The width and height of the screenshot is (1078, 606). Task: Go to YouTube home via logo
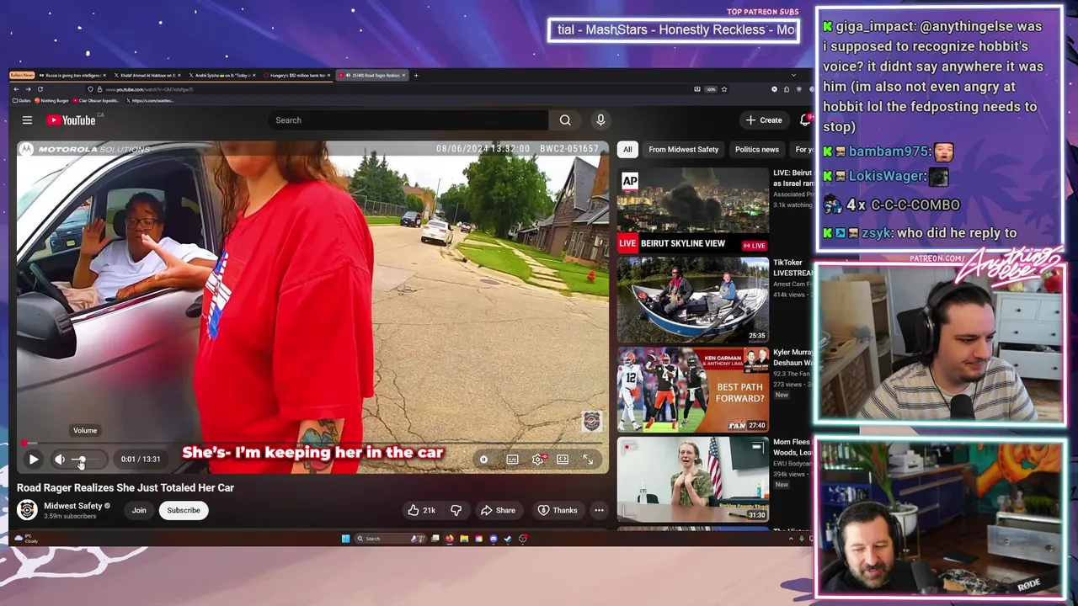click(x=71, y=120)
